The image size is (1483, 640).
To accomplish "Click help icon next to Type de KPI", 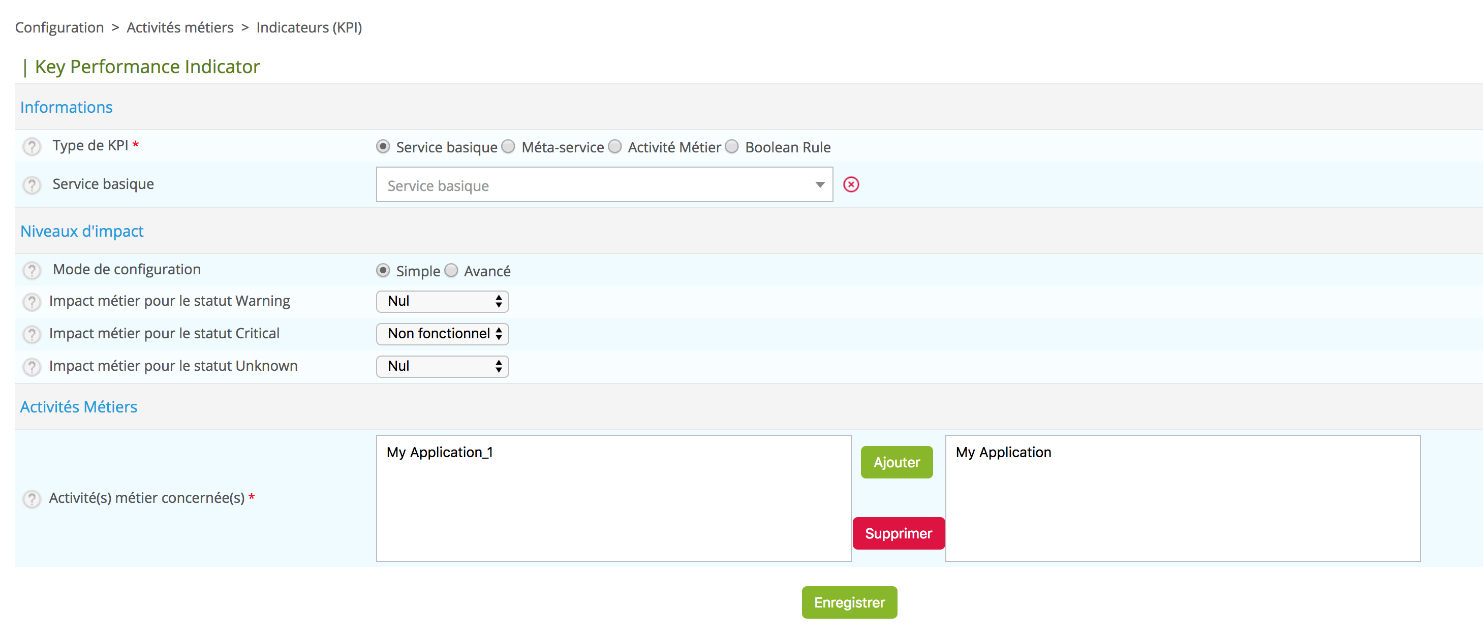I will [32, 147].
